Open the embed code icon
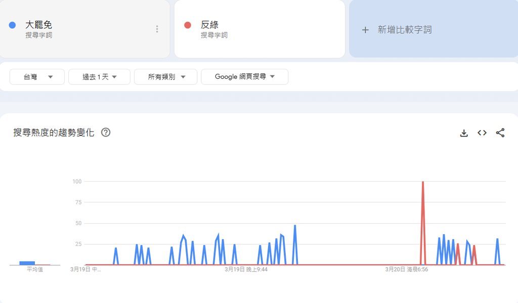The image size is (518, 303). tap(482, 133)
